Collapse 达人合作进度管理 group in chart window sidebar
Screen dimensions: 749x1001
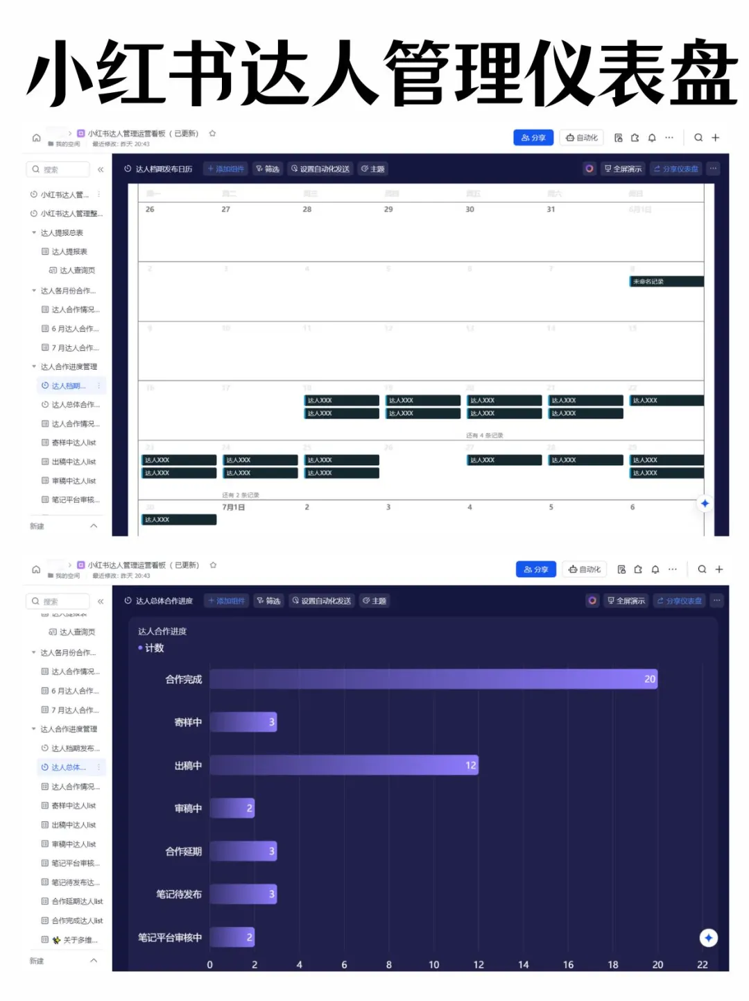click(34, 729)
